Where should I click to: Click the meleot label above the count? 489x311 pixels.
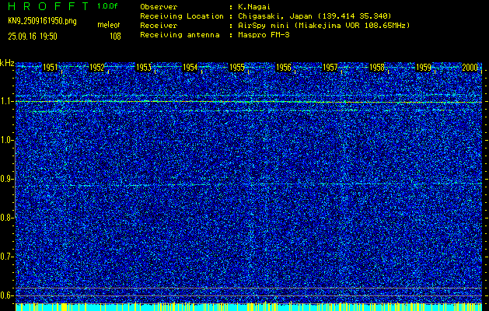click(x=109, y=25)
